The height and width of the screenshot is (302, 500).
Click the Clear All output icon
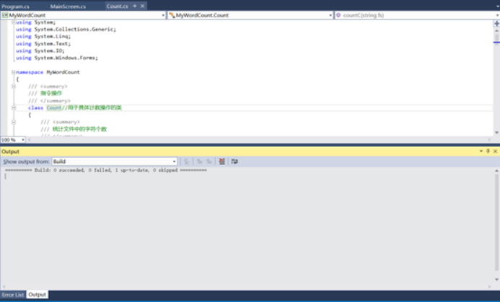coord(222,161)
